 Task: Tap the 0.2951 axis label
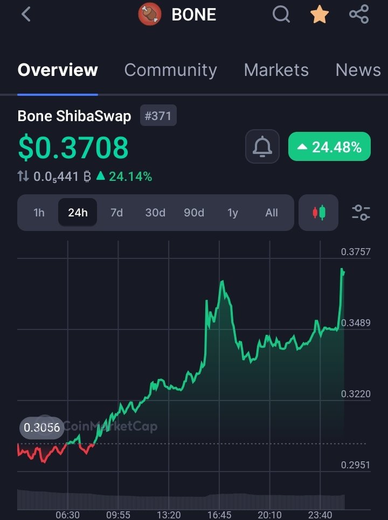tap(356, 465)
